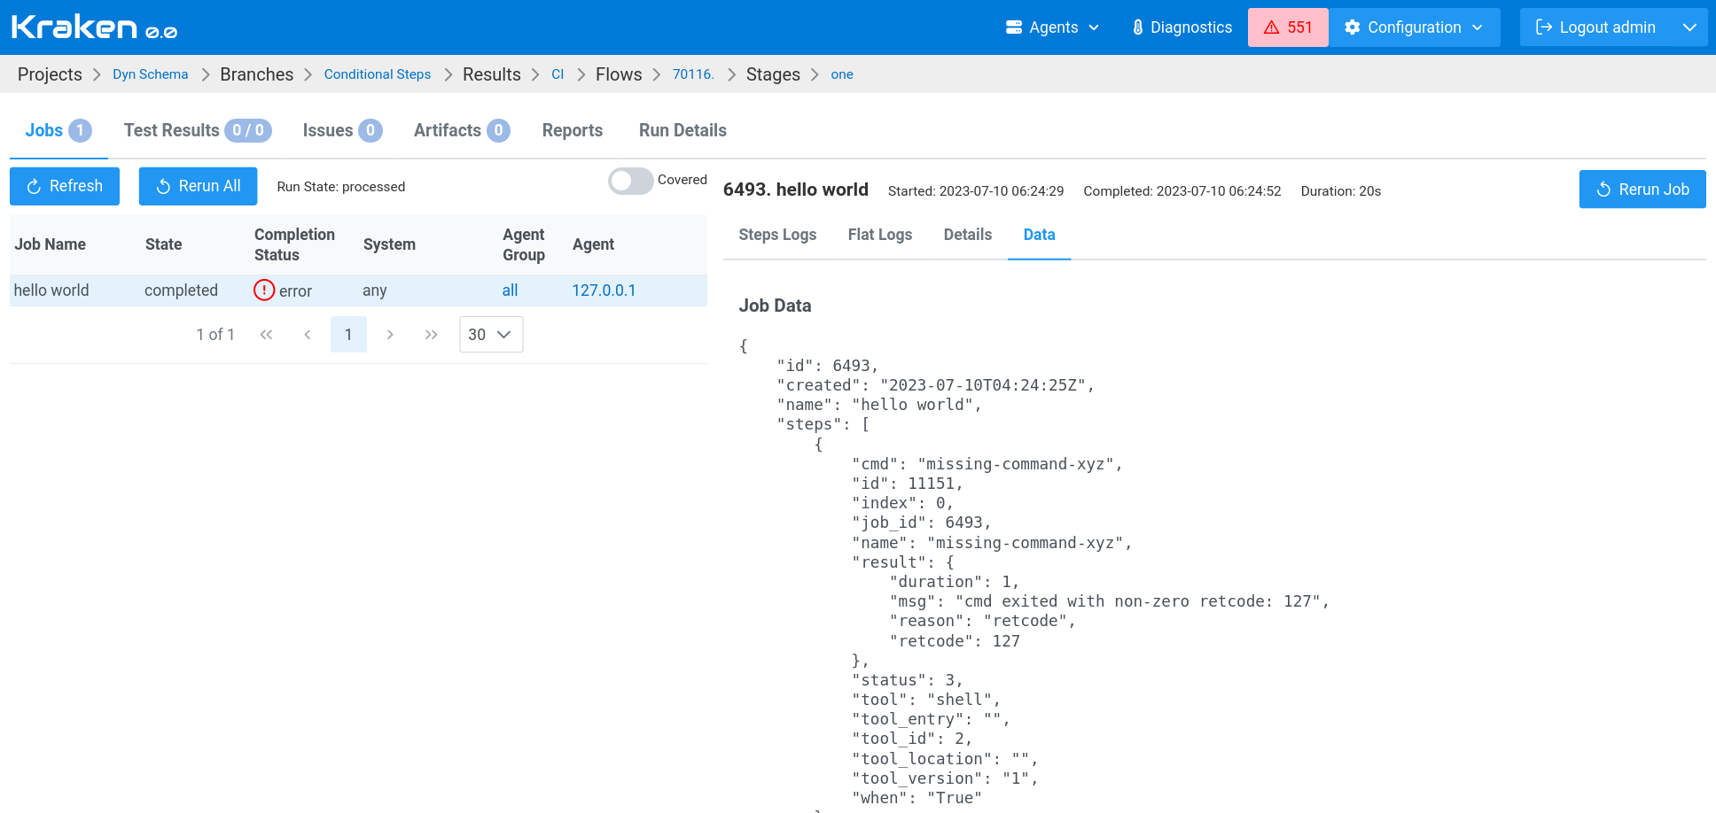Click the 551 errors warning badge
This screenshot has height=813, width=1716.
point(1288,27)
